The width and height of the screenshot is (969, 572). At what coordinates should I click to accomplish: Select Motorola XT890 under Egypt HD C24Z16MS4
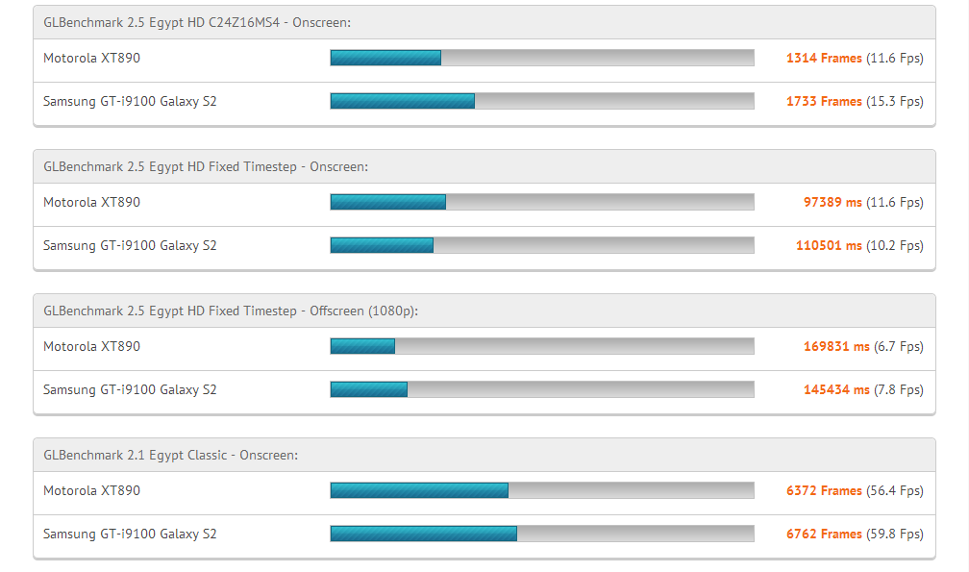click(x=91, y=58)
